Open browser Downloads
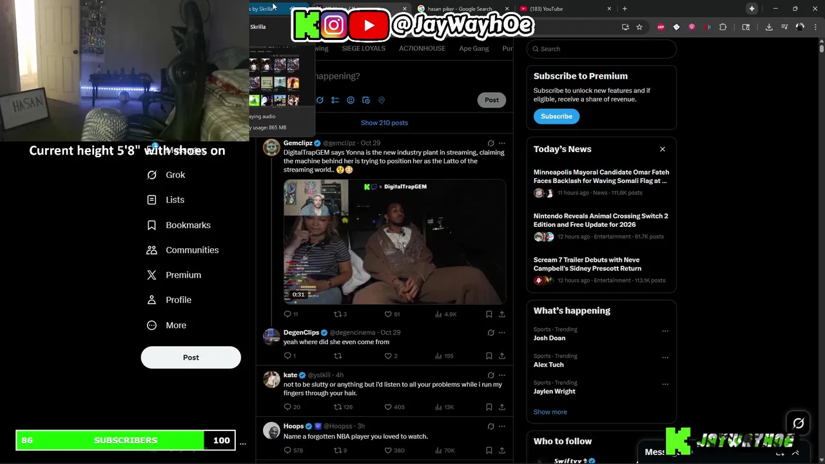825x464 pixels. (769, 27)
